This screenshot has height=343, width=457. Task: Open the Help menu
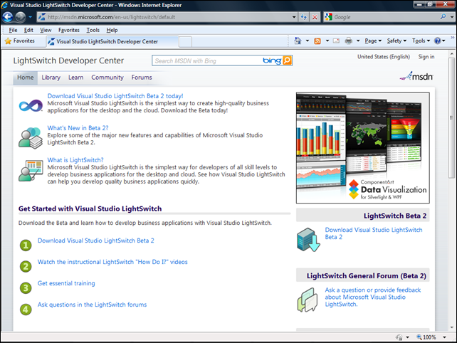pos(112,30)
